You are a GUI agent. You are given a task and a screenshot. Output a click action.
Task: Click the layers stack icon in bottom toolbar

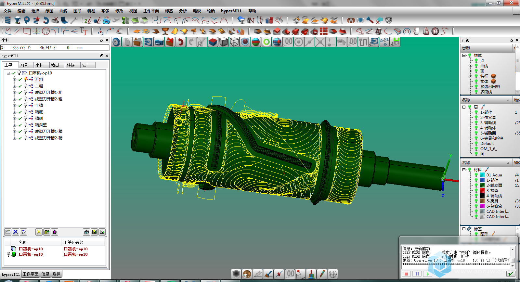point(236,274)
